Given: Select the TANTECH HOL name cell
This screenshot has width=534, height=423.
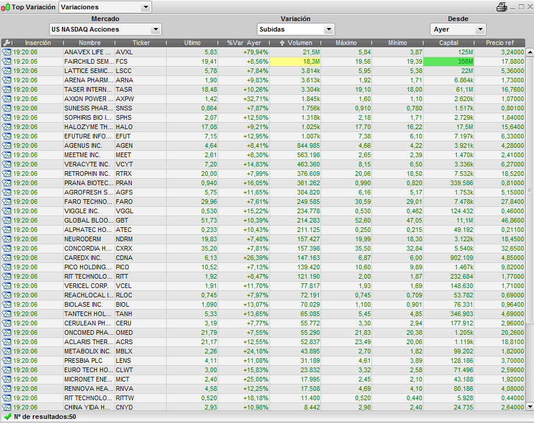Looking at the screenshot, I should [x=89, y=314].
